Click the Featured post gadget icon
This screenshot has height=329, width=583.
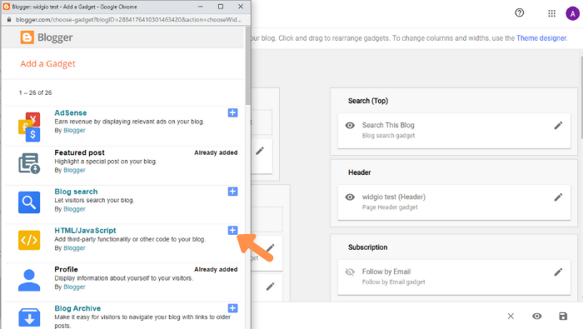click(29, 163)
